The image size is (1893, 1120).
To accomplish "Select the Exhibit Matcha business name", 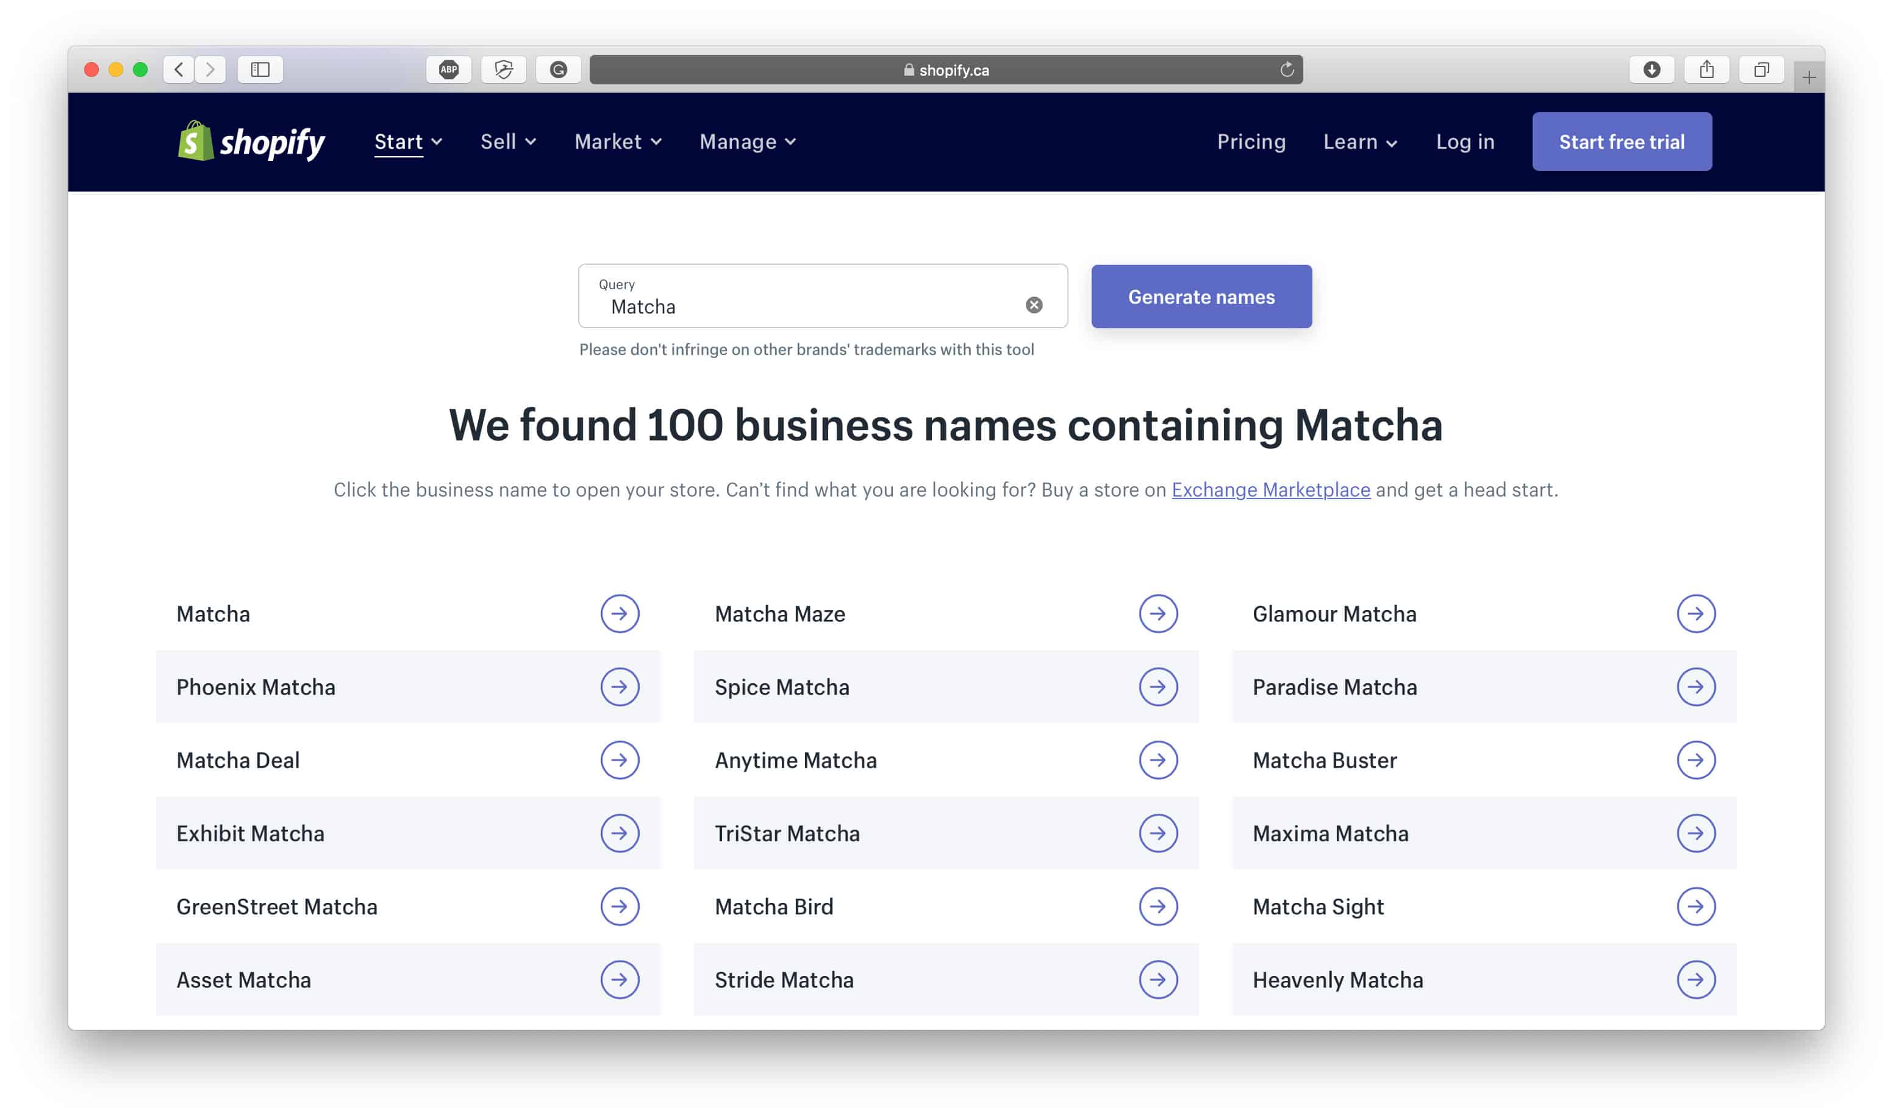I will (251, 833).
